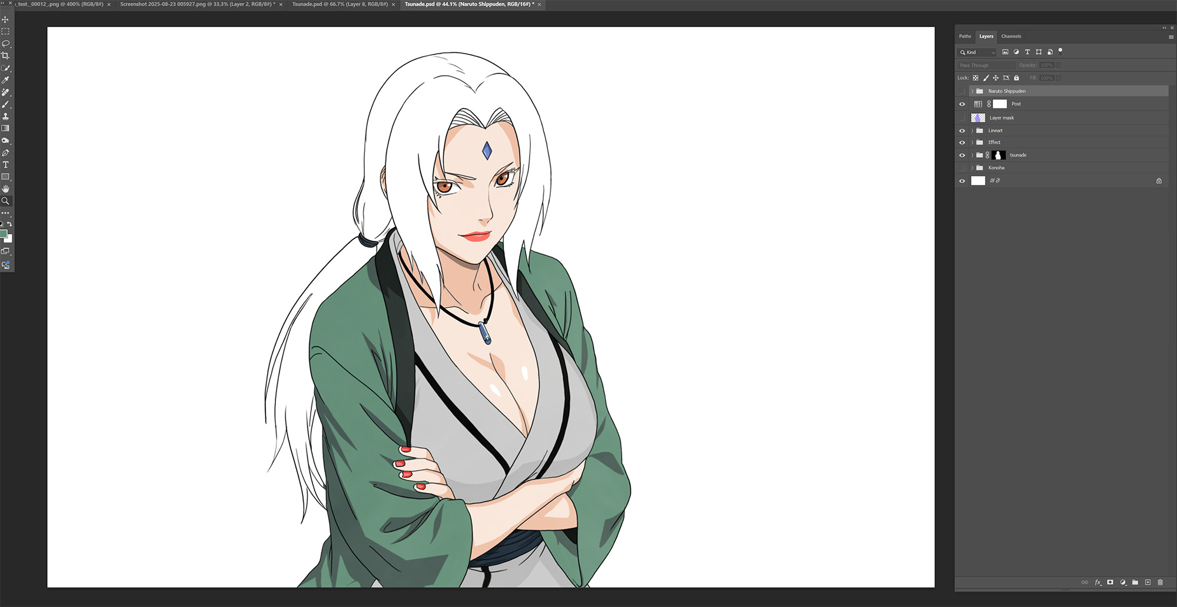Show the Konoha group
The image size is (1177, 607).
click(x=962, y=168)
